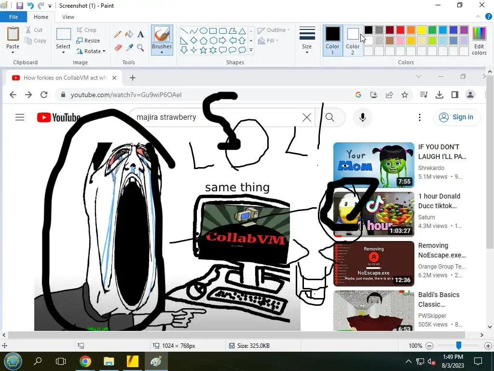Screen dimensions: 494x371
Task: Switch to the View tab
Action: tap(68, 17)
